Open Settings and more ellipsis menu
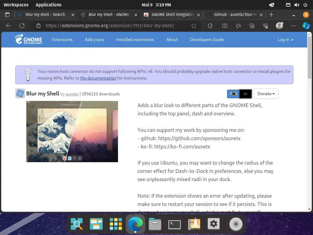The height and width of the screenshot is (235, 313). click(x=293, y=26)
